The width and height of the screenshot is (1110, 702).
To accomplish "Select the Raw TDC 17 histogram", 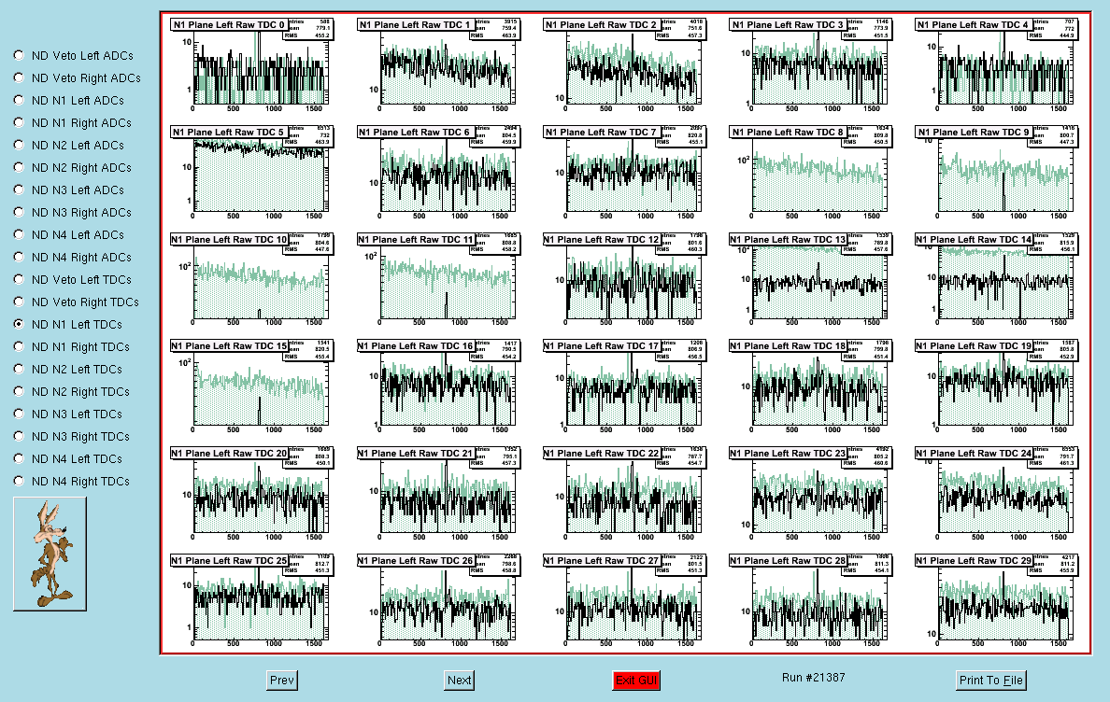I will pyautogui.click(x=624, y=386).
